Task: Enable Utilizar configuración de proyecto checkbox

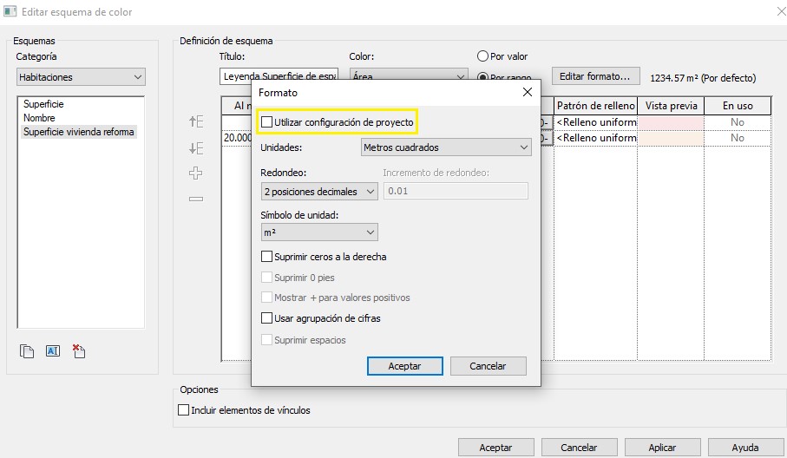Action: click(267, 122)
